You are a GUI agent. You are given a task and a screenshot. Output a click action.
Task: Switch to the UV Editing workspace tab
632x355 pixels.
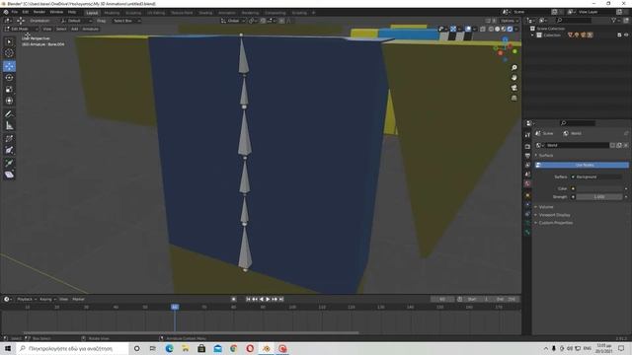(x=156, y=13)
